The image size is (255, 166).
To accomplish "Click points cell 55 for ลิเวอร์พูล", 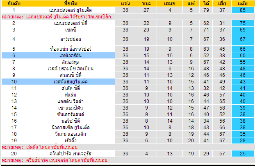I will (x=242, y=62).
